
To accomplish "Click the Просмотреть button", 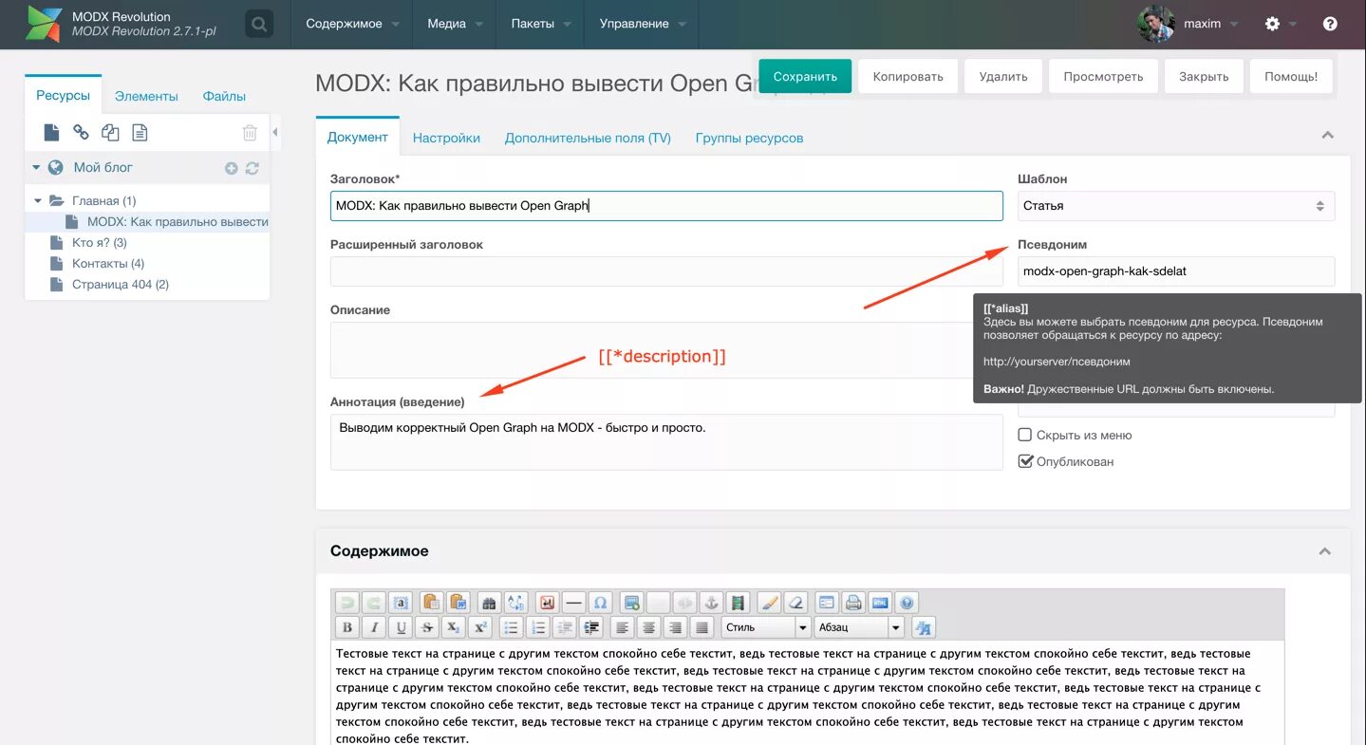I will click(x=1103, y=76).
